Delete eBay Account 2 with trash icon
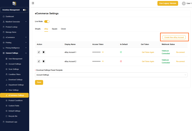Screen dimensions: 192x131 click(x=43, y=61)
